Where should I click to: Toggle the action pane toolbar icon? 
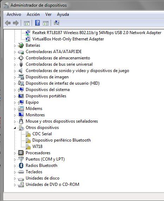[46, 23]
